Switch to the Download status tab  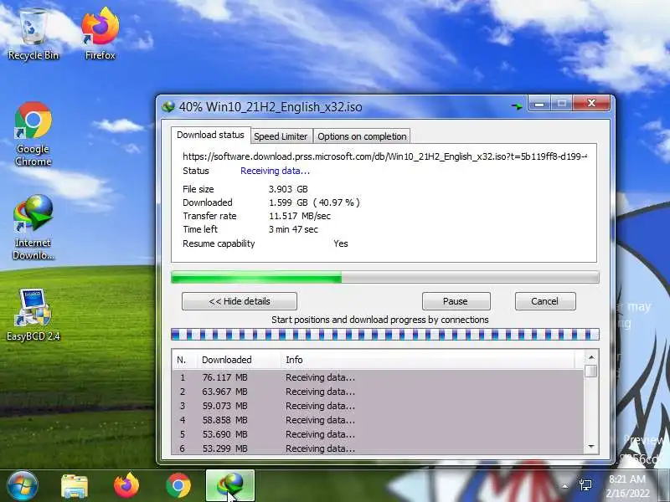tap(210, 135)
